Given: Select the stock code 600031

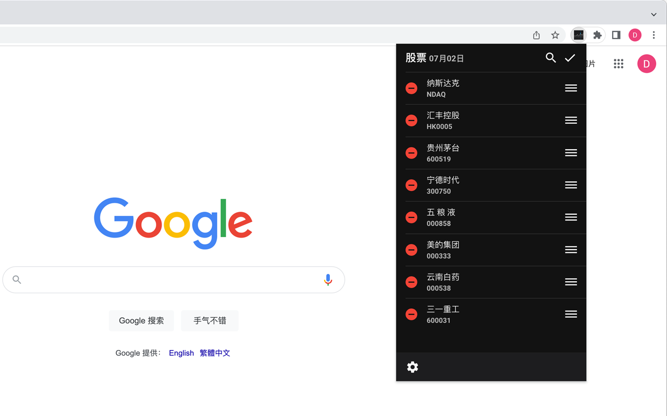Looking at the screenshot, I should [x=439, y=320].
